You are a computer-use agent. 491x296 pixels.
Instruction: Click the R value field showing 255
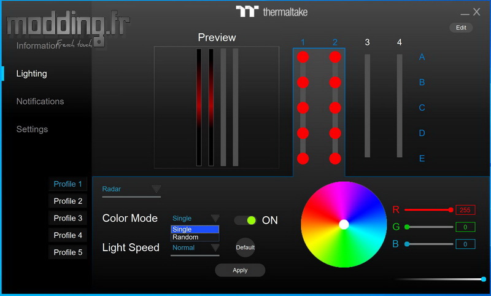click(465, 210)
